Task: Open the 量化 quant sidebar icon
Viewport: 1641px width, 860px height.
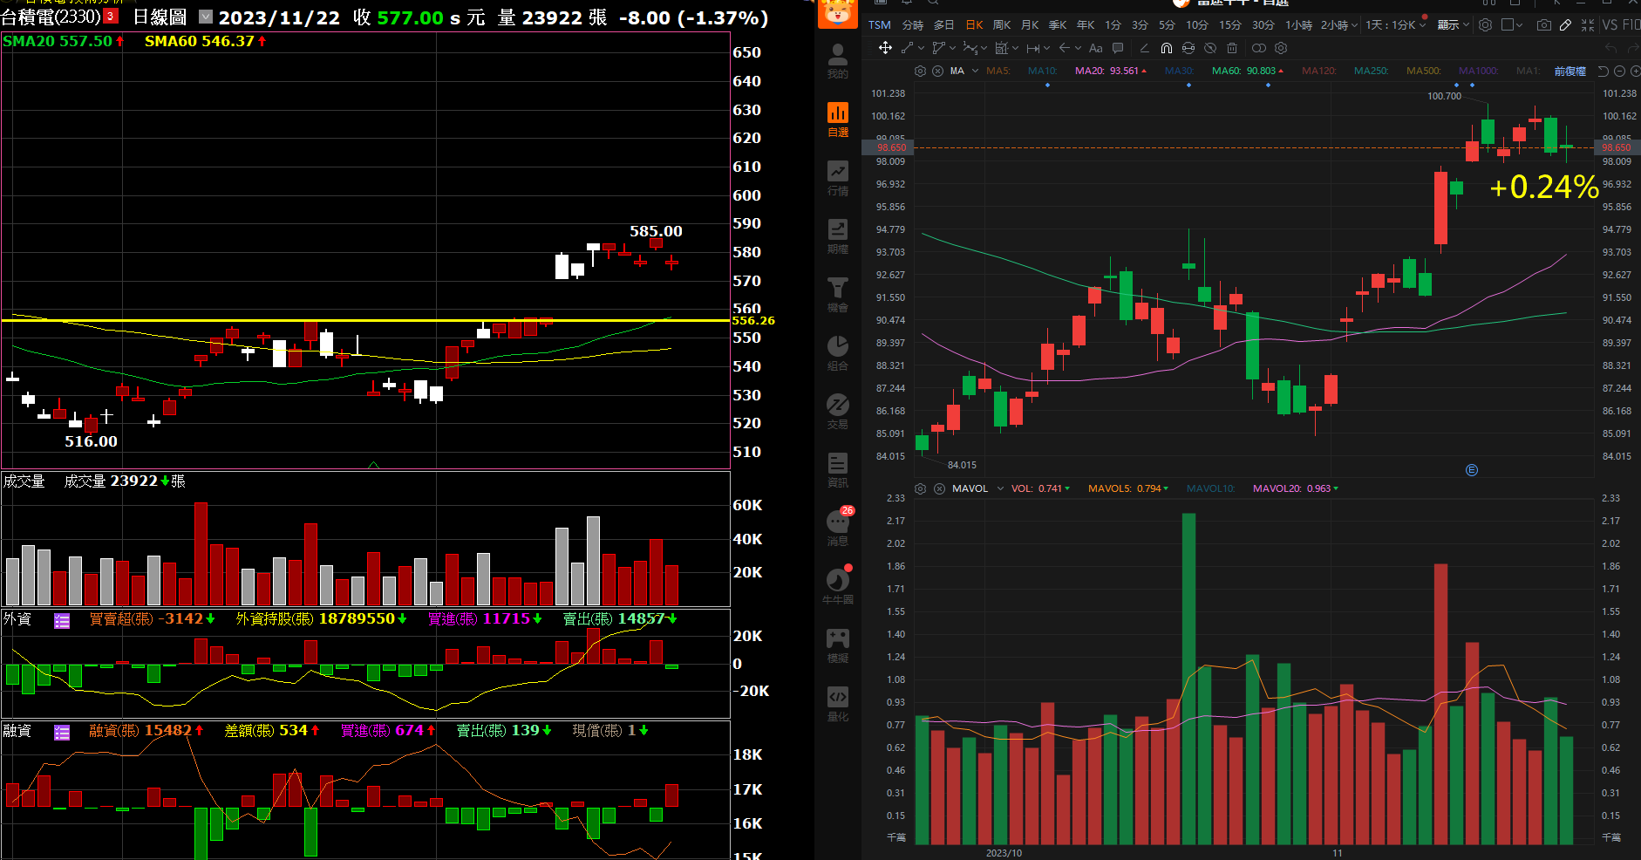Action: [x=837, y=704]
